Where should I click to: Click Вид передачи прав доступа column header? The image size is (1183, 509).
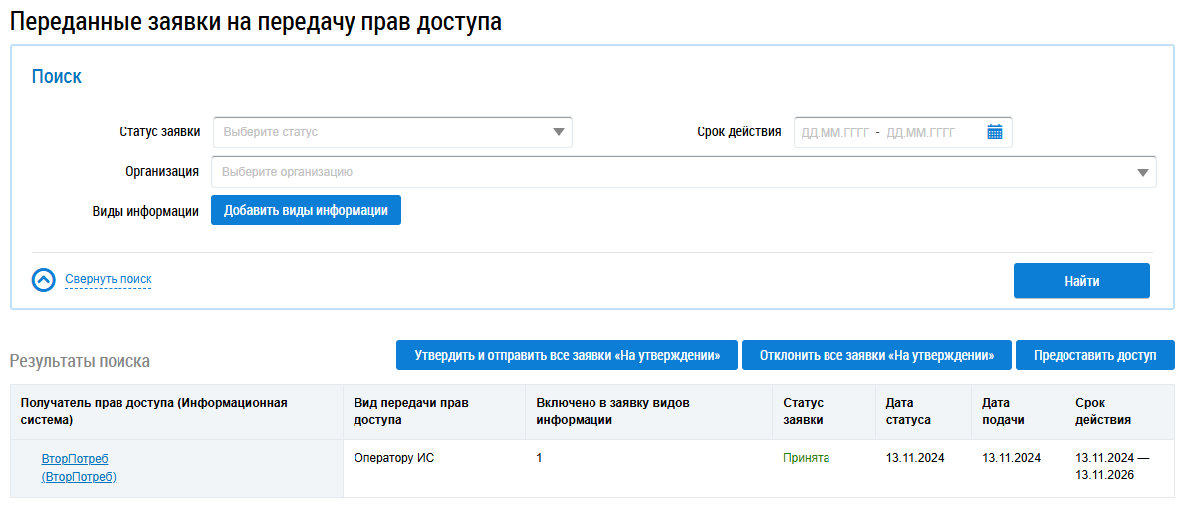pos(411,411)
